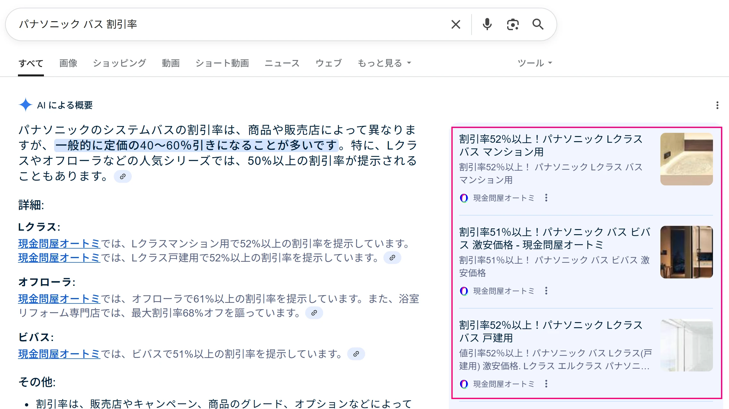
Task: Open source link chip after オフローラ 68%オフ line
Action: [314, 313]
